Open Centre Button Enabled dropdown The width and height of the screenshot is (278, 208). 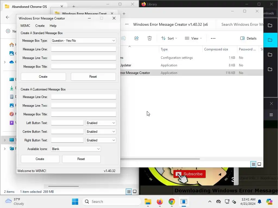101,132
